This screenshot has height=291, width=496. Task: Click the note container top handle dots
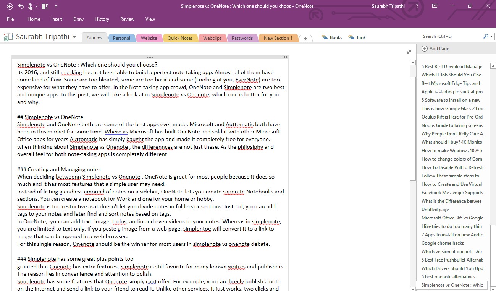click(150, 57)
